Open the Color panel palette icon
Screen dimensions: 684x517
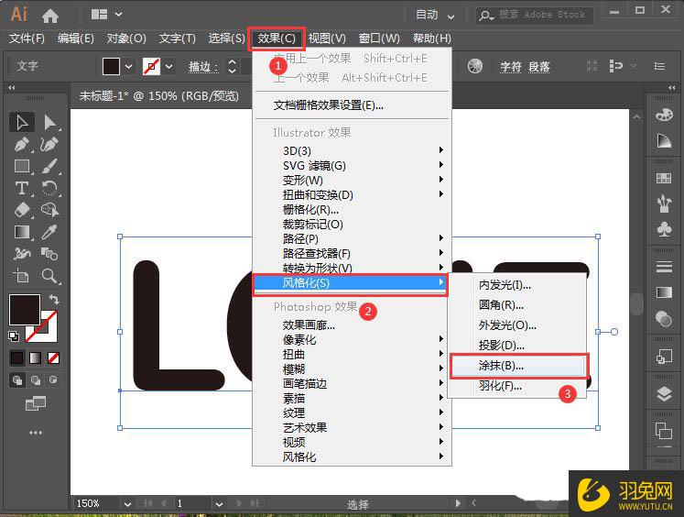[664, 115]
